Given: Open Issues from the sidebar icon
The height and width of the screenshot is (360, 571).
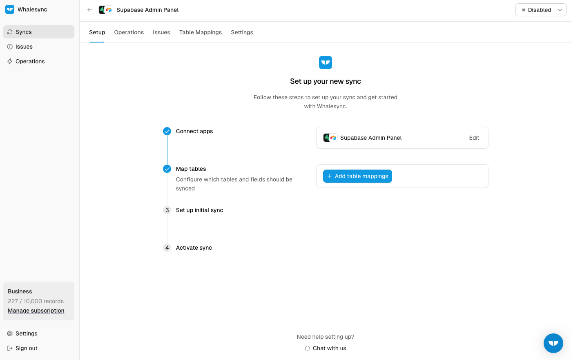Looking at the screenshot, I should pyautogui.click(x=9, y=46).
